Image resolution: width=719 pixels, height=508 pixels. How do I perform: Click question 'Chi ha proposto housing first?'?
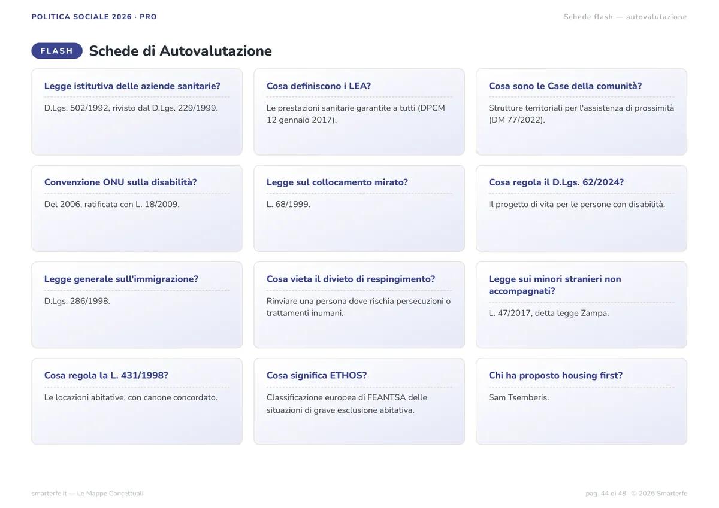pos(555,375)
